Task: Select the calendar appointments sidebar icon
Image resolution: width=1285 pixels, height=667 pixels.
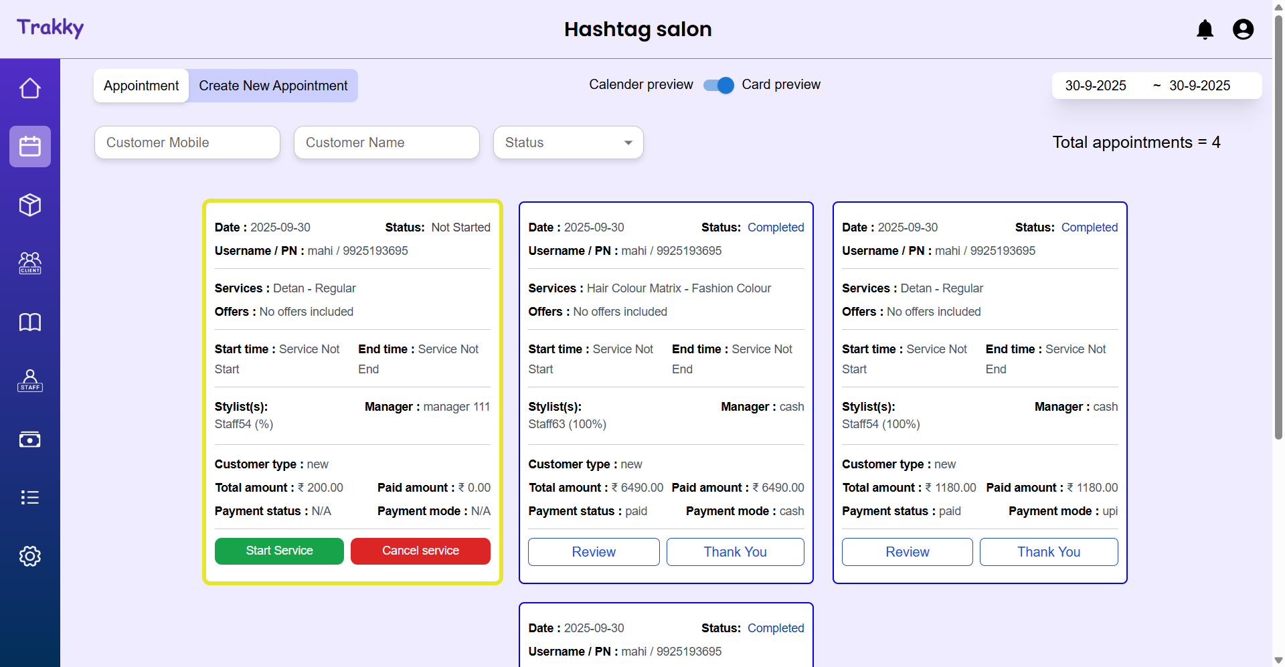Action: (x=29, y=147)
